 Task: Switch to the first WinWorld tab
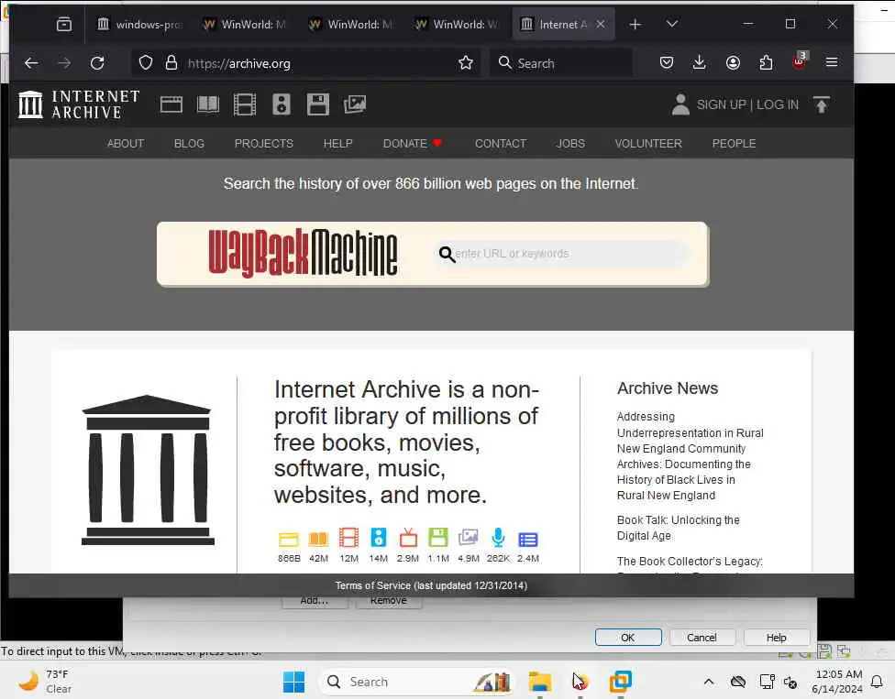(x=245, y=24)
